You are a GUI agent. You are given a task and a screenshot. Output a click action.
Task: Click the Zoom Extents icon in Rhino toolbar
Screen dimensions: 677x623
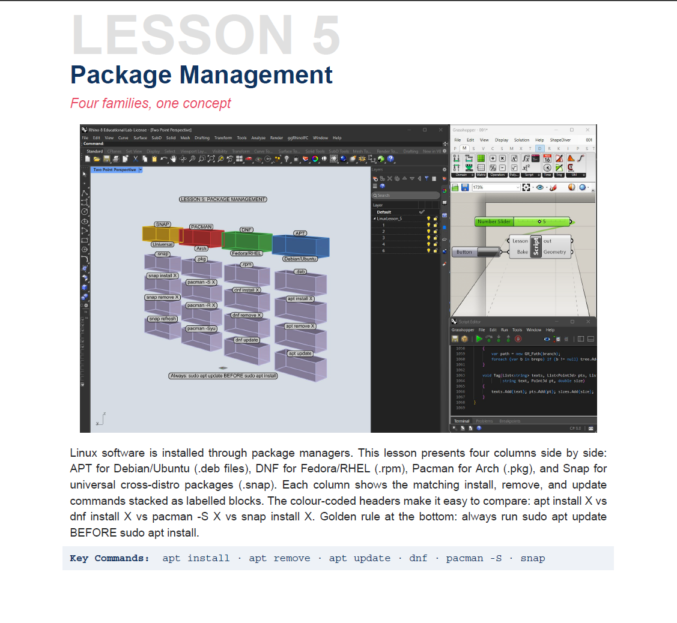[x=211, y=159]
